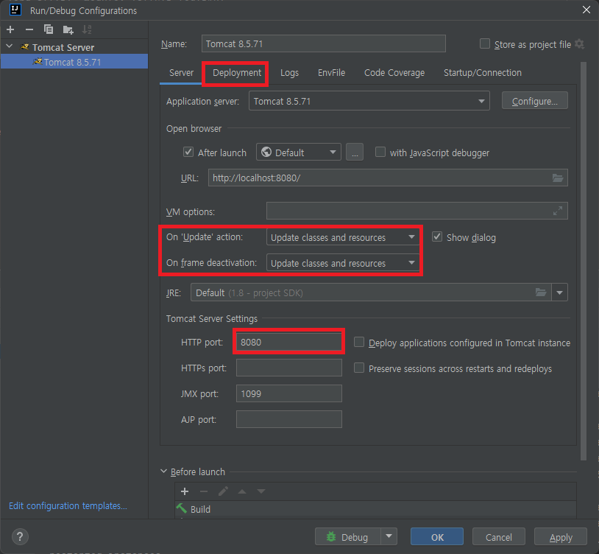Copy the selected configuration
This screenshot has height=554, width=599.
pos(49,29)
